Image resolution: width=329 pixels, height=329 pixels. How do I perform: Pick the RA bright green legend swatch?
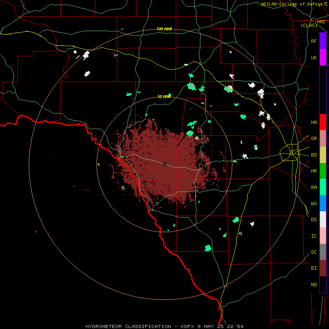coord(323,187)
